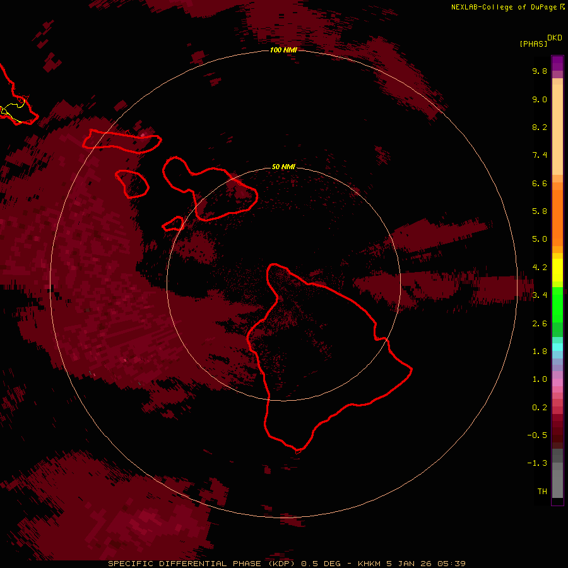Image resolution: width=568 pixels, height=568 pixels.
Task: Click the 9.0 value on the color scale
Action: point(540,100)
